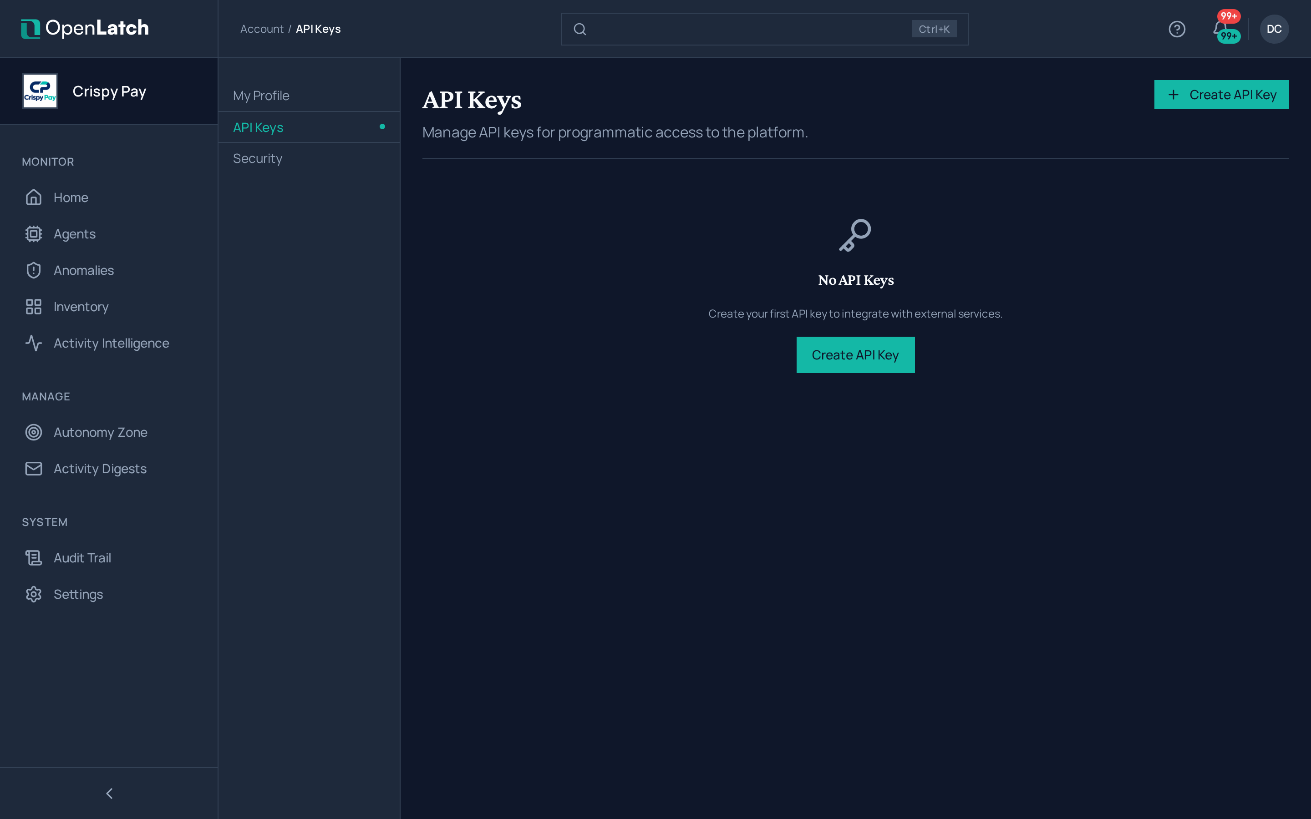The image size is (1311, 819).
Task: Click the Inventory grid icon
Action: click(x=34, y=307)
